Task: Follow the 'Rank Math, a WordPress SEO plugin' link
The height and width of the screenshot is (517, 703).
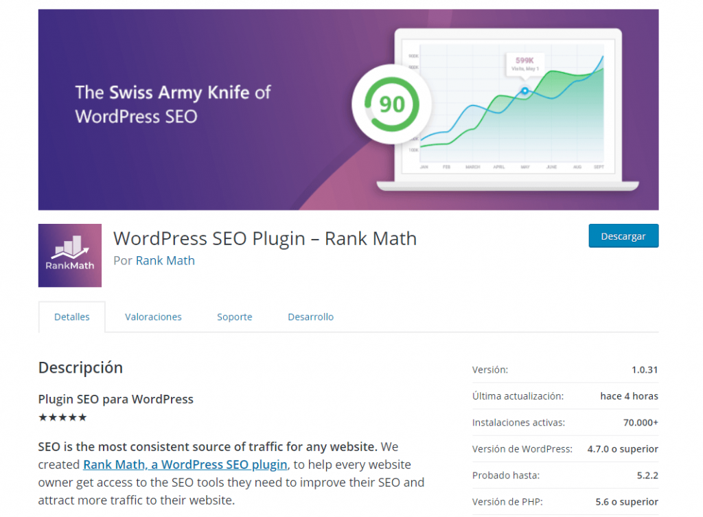Action: click(x=185, y=465)
